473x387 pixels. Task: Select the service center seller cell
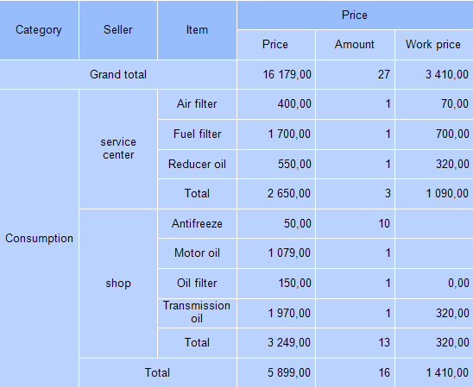118,149
